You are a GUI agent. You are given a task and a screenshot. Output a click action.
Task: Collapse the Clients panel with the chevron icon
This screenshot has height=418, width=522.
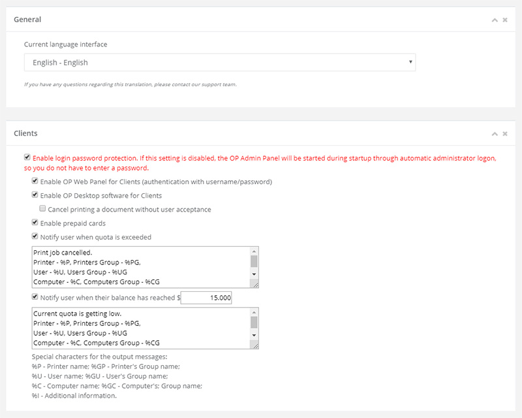[x=495, y=134]
